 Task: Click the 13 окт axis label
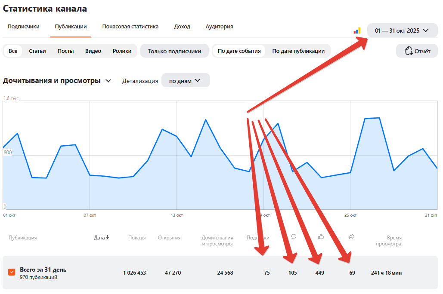(x=177, y=215)
